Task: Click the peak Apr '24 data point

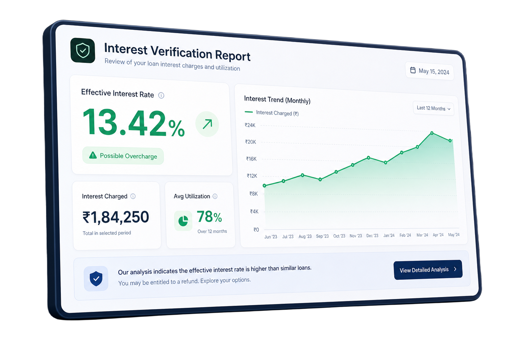Action: click(x=432, y=133)
